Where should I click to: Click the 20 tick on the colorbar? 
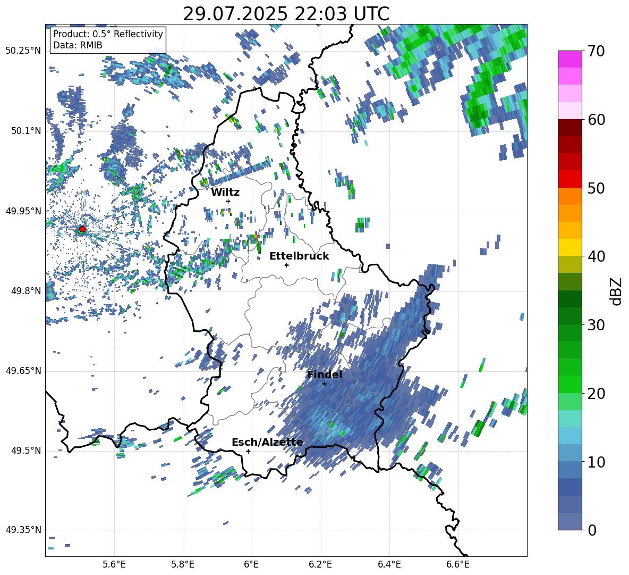(596, 393)
